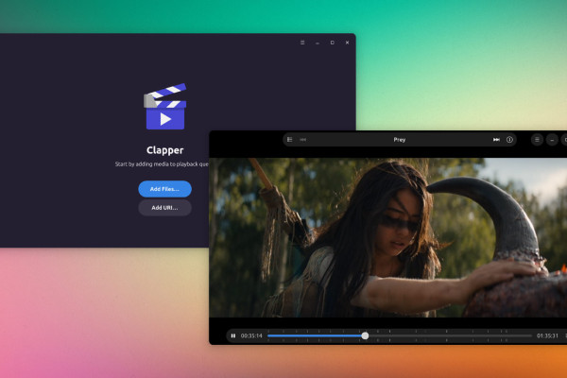Close the Clapper start window
This screenshot has width=567, height=378.
[347, 43]
